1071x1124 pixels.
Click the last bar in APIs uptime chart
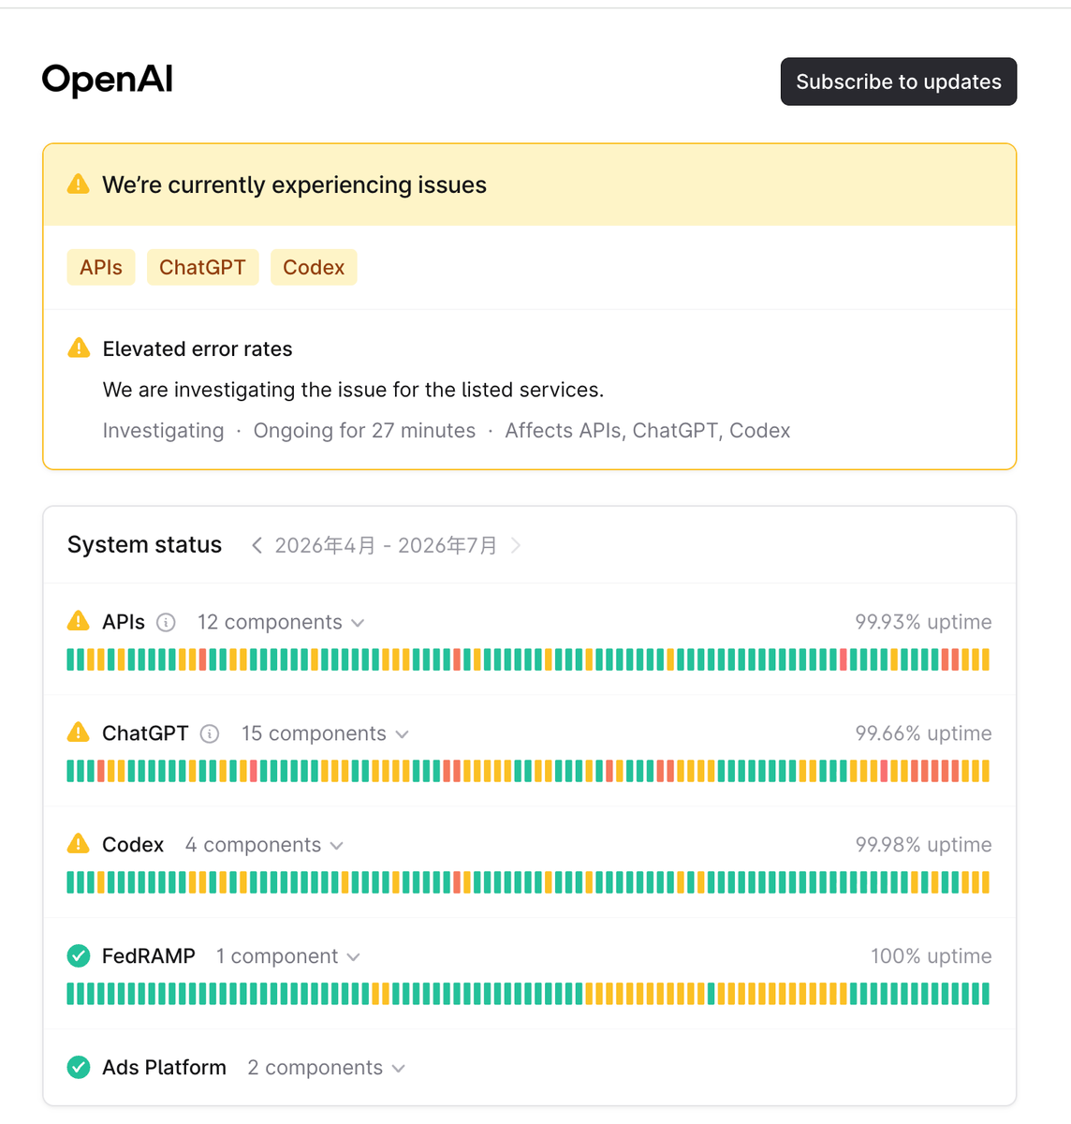click(x=986, y=659)
